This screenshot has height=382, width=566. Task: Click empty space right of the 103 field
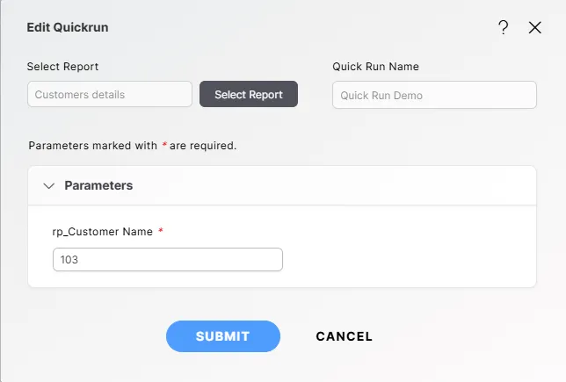[x=404, y=260]
